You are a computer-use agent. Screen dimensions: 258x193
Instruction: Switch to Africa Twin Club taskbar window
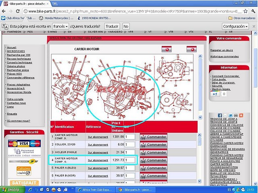(x=96, y=190)
